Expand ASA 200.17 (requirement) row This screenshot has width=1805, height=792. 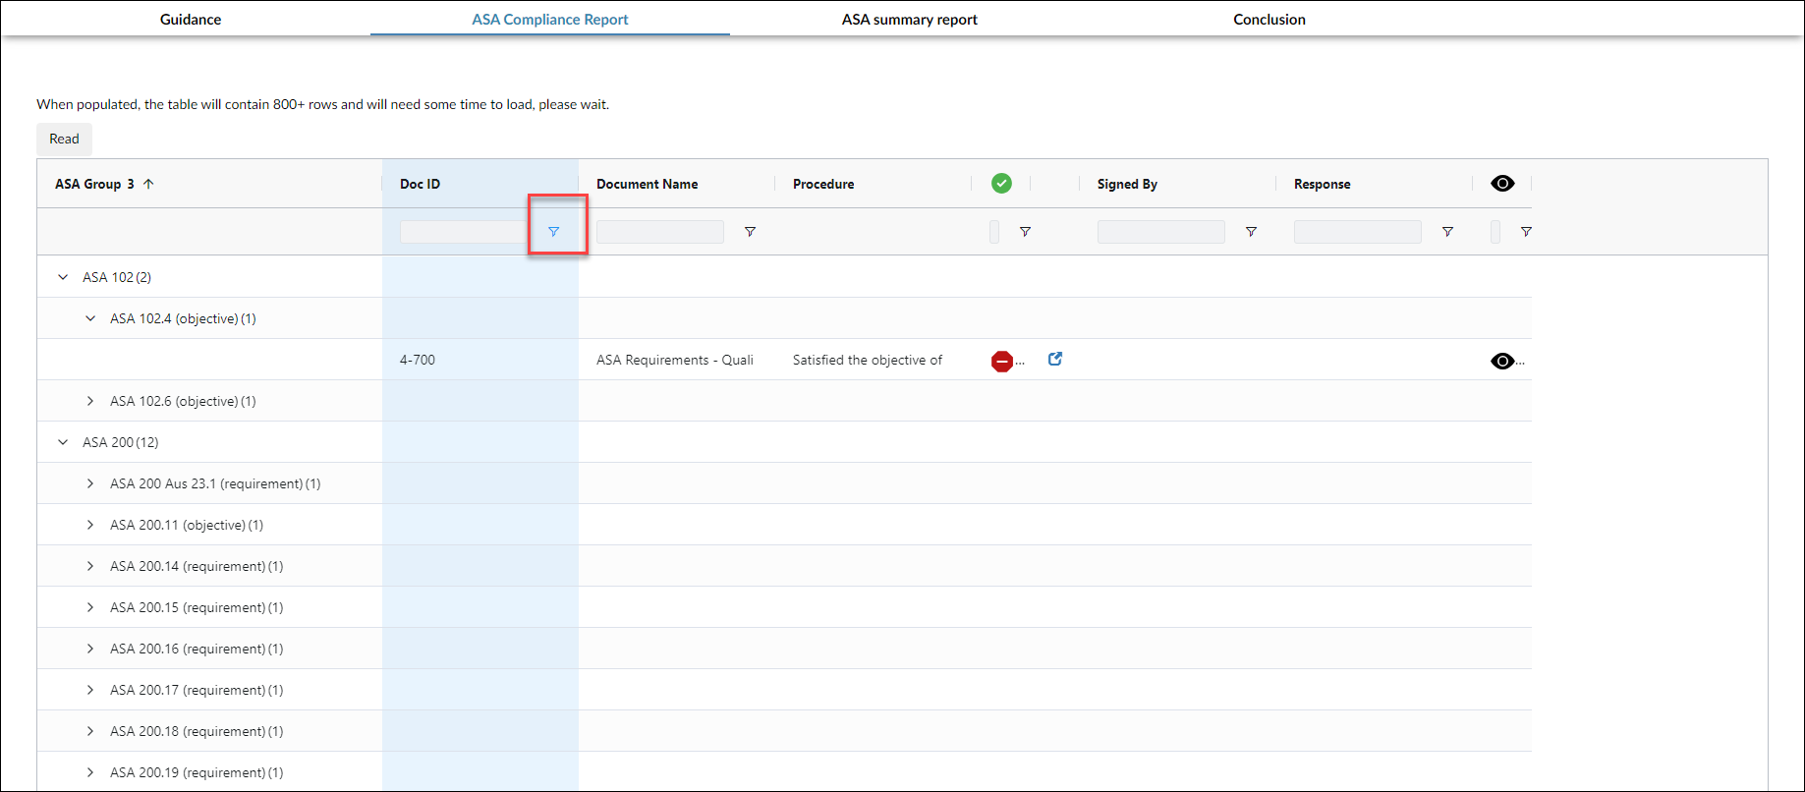click(90, 690)
